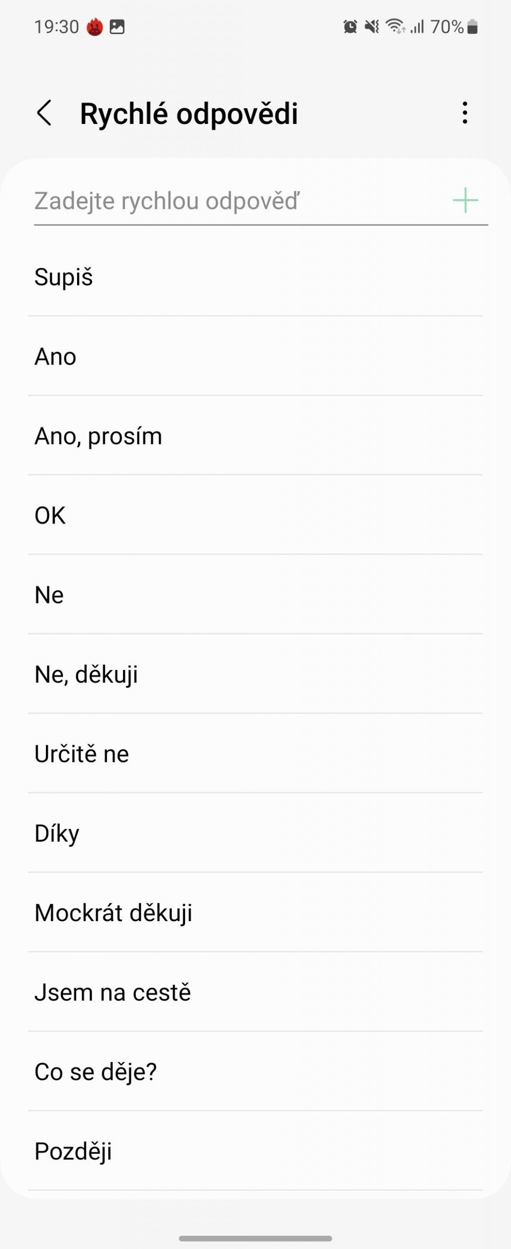Open the Určitě ne reply
The height and width of the screenshot is (1249, 511).
click(255, 754)
